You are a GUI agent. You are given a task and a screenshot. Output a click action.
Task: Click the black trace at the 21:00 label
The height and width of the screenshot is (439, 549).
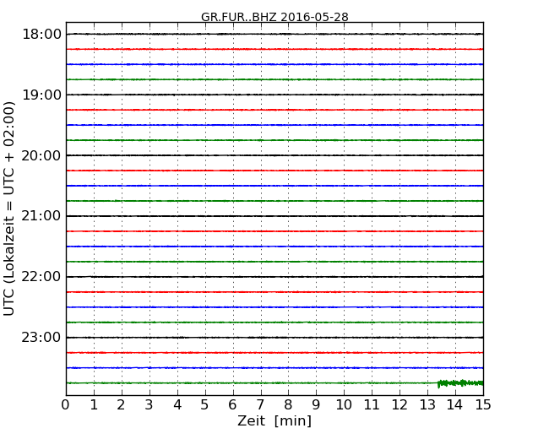tap(274, 216)
